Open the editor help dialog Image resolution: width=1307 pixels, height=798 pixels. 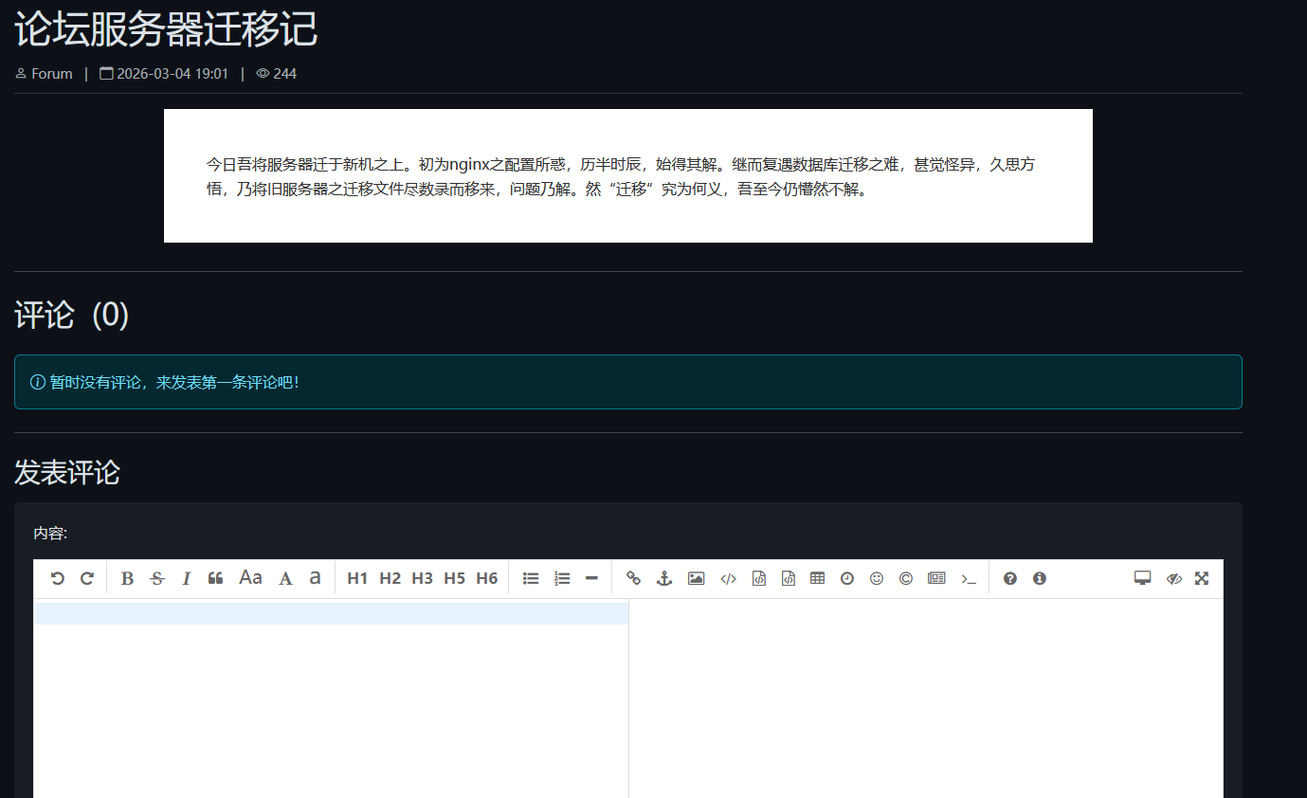click(1010, 578)
